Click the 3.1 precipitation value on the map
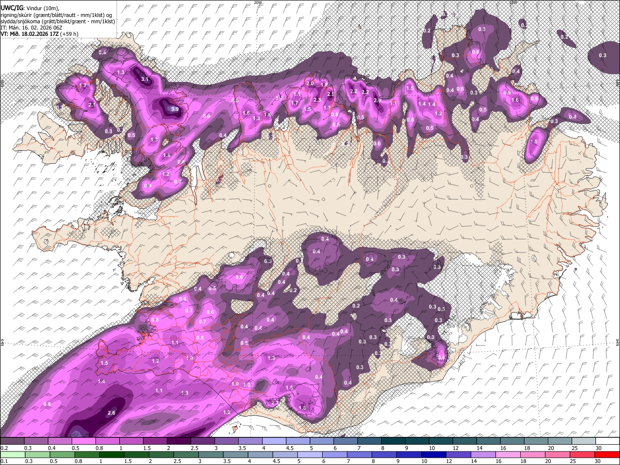620x465 pixels. pyautogui.click(x=144, y=79)
